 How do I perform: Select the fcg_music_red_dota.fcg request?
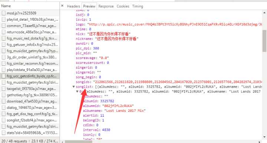[30, 38]
